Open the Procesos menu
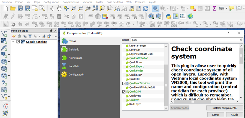245x118 pixels. click(x=140, y=2)
